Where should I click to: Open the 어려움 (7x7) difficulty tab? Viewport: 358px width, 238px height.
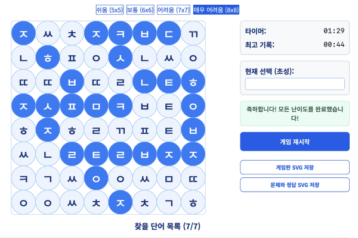pyautogui.click(x=174, y=10)
